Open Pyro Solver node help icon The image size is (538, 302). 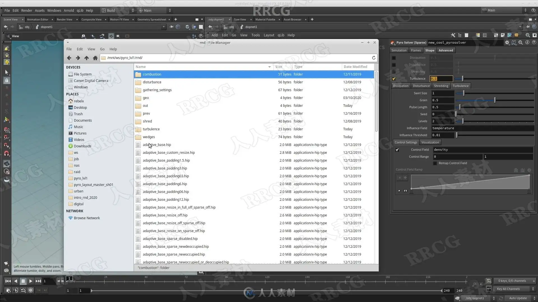pos(534,43)
